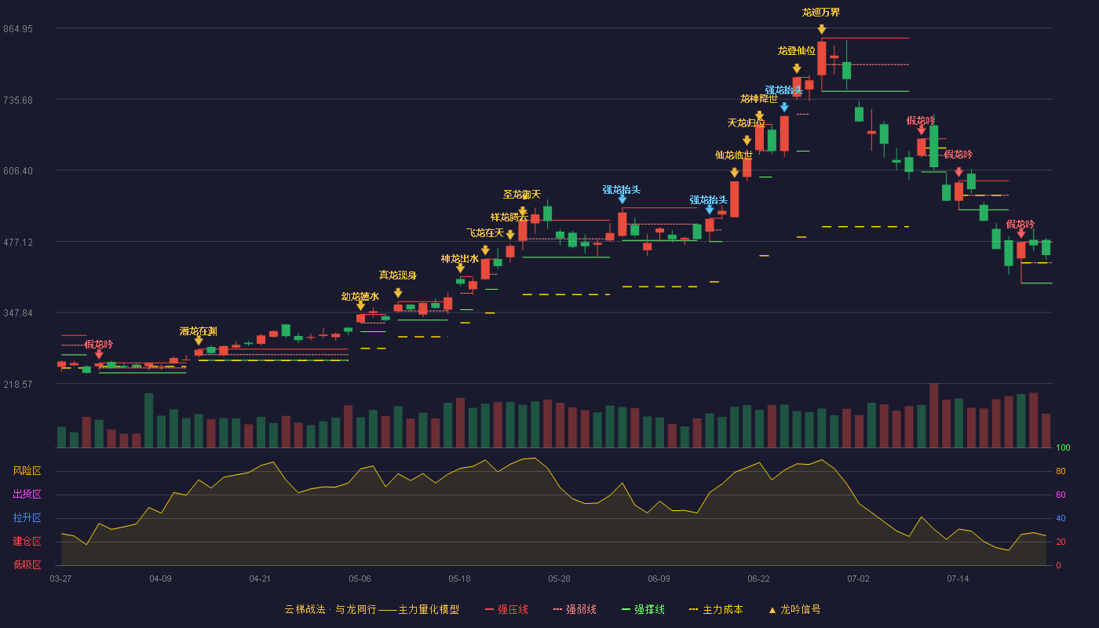Click the orange 80 indicator axis label
Screen dimensions: 1099x628
coord(1061,472)
